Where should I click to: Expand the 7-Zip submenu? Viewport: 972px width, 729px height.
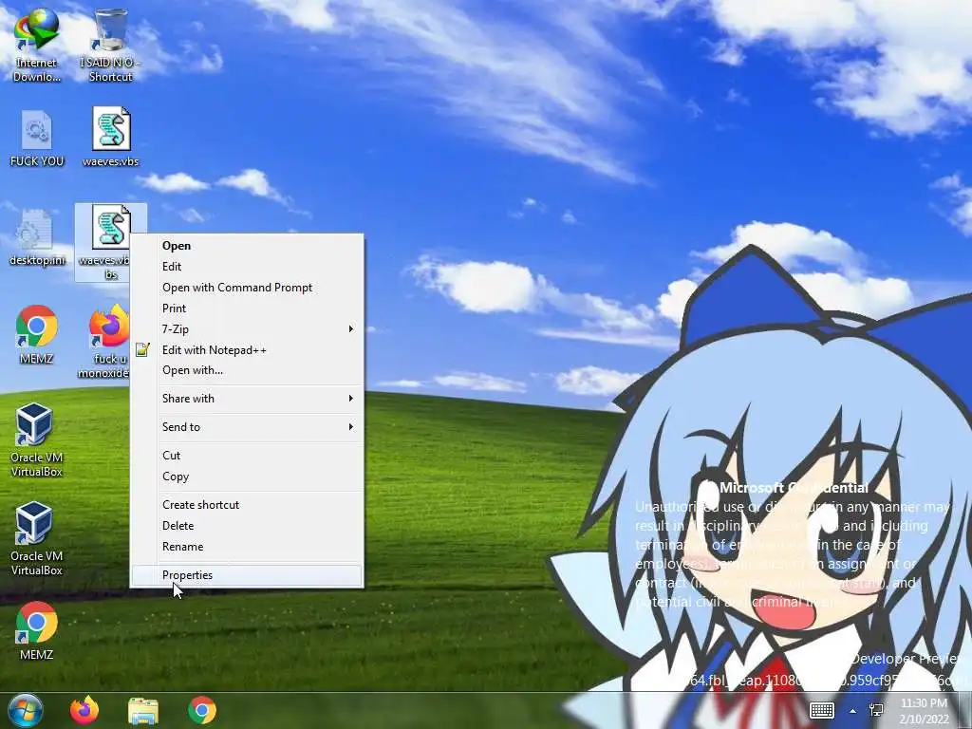click(247, 329)
